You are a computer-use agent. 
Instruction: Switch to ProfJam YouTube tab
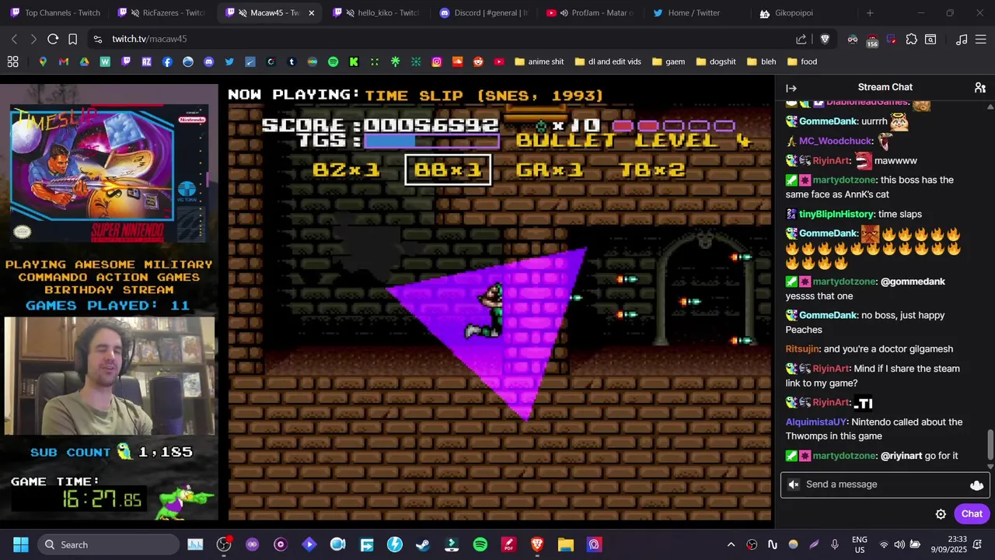pyautogui.click(x=591, y=12)
